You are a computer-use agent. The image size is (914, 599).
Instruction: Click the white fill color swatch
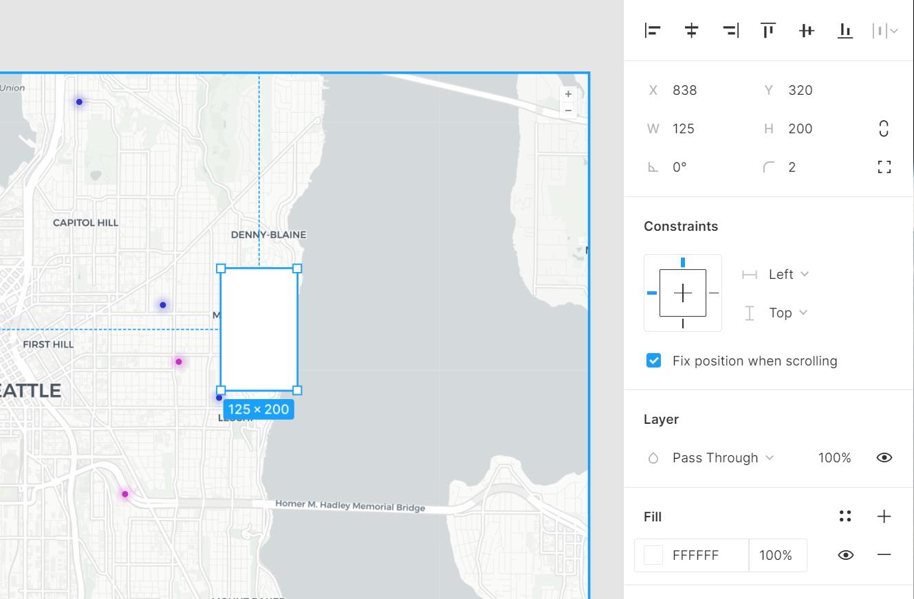click(653, 555)
